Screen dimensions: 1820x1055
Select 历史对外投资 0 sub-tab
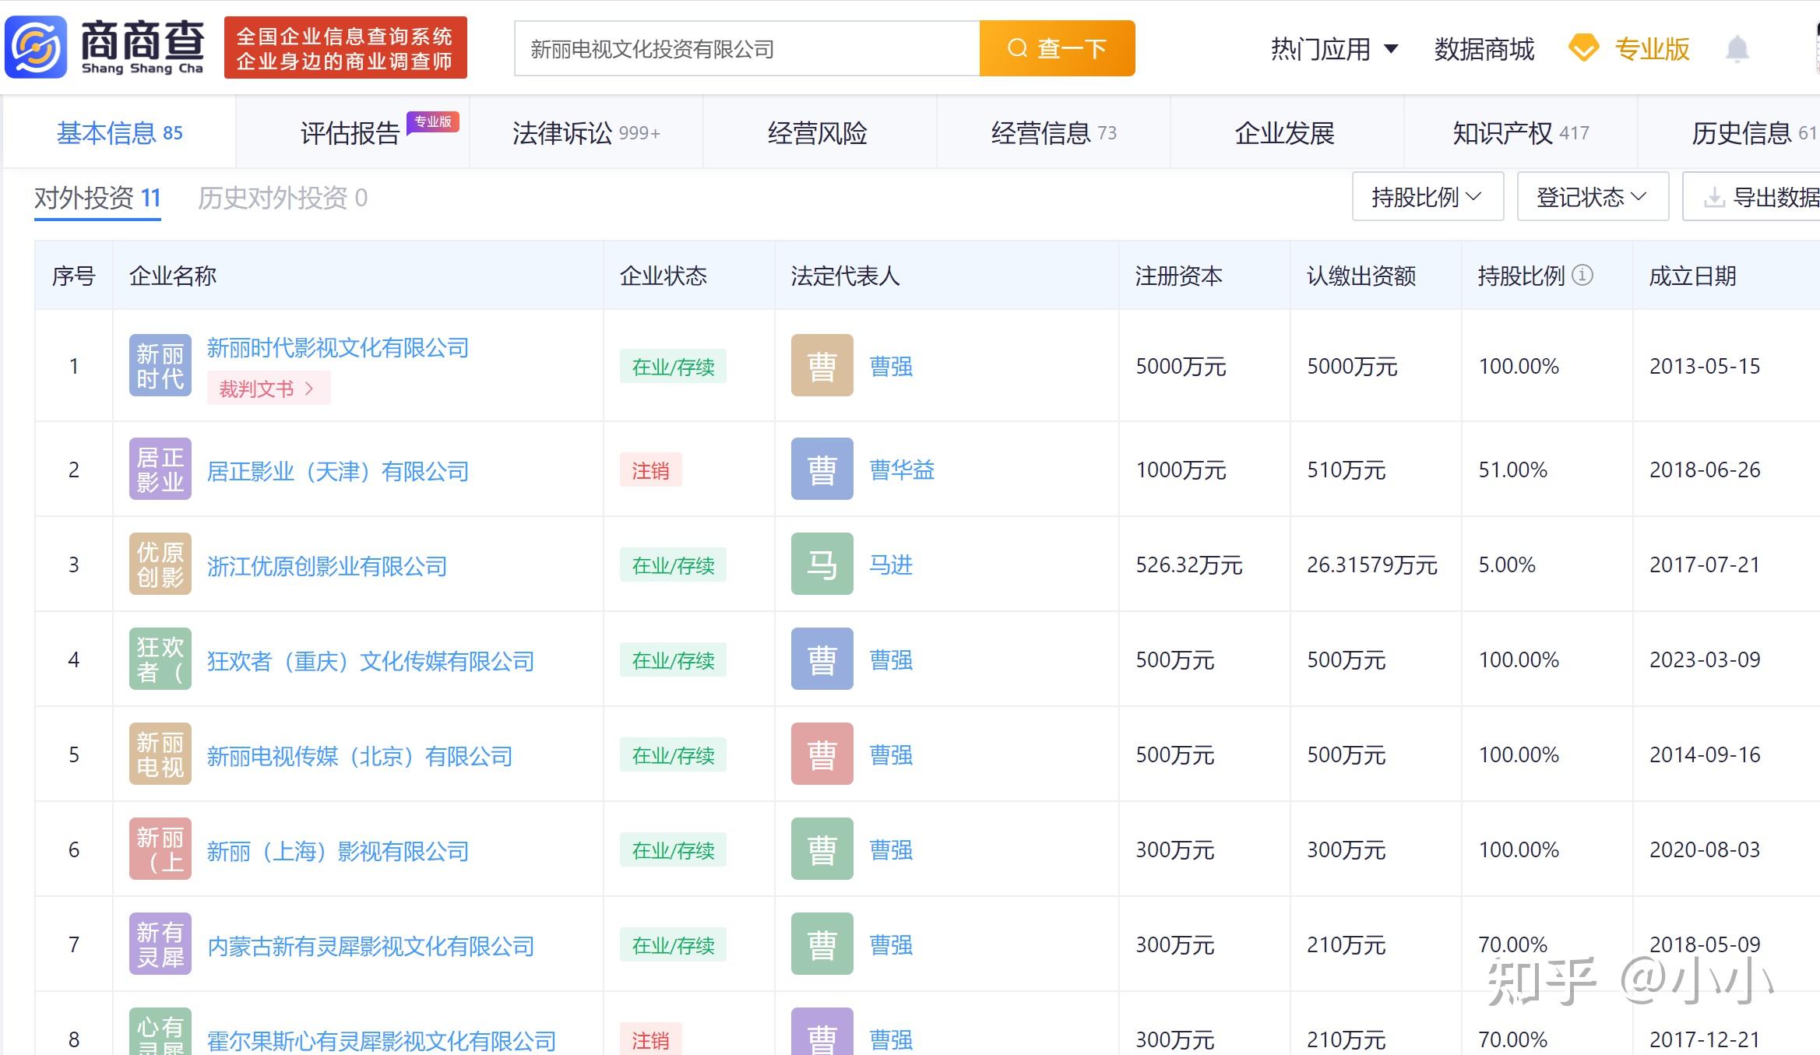282,198
